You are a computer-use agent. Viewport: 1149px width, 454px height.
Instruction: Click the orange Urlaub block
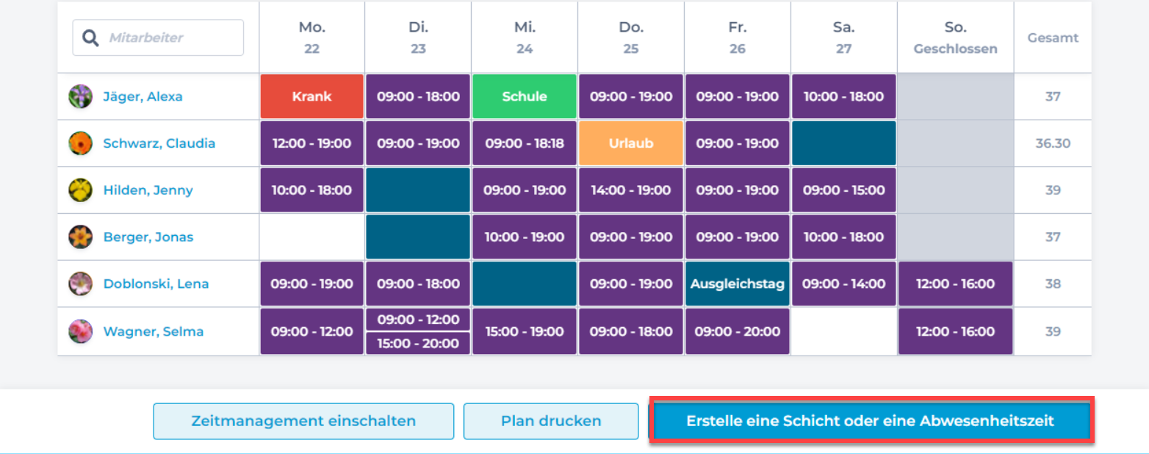point(631,143)
